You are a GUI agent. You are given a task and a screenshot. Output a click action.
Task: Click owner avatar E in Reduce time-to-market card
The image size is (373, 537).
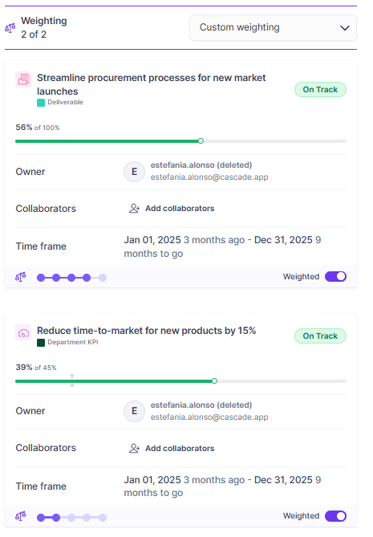134,411
